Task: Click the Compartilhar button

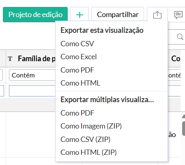Action: point(118,15)
